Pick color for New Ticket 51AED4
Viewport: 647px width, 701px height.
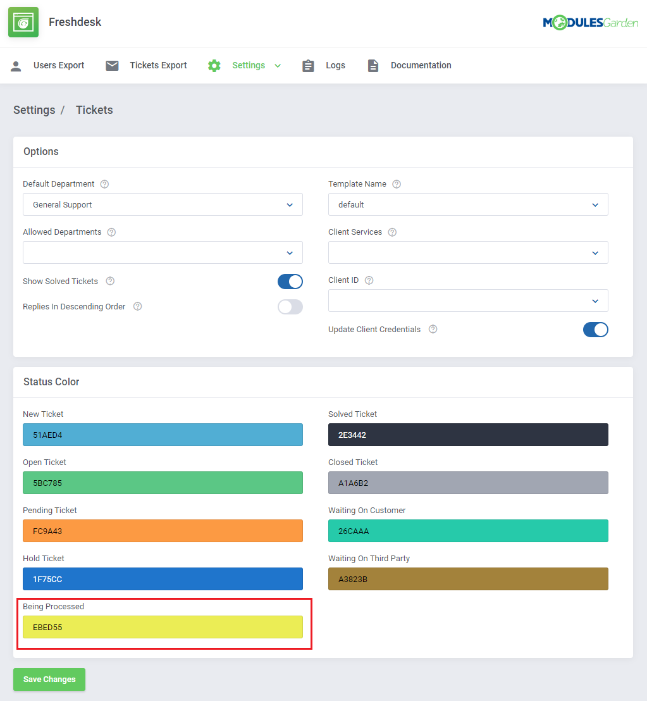coord(163,435)
